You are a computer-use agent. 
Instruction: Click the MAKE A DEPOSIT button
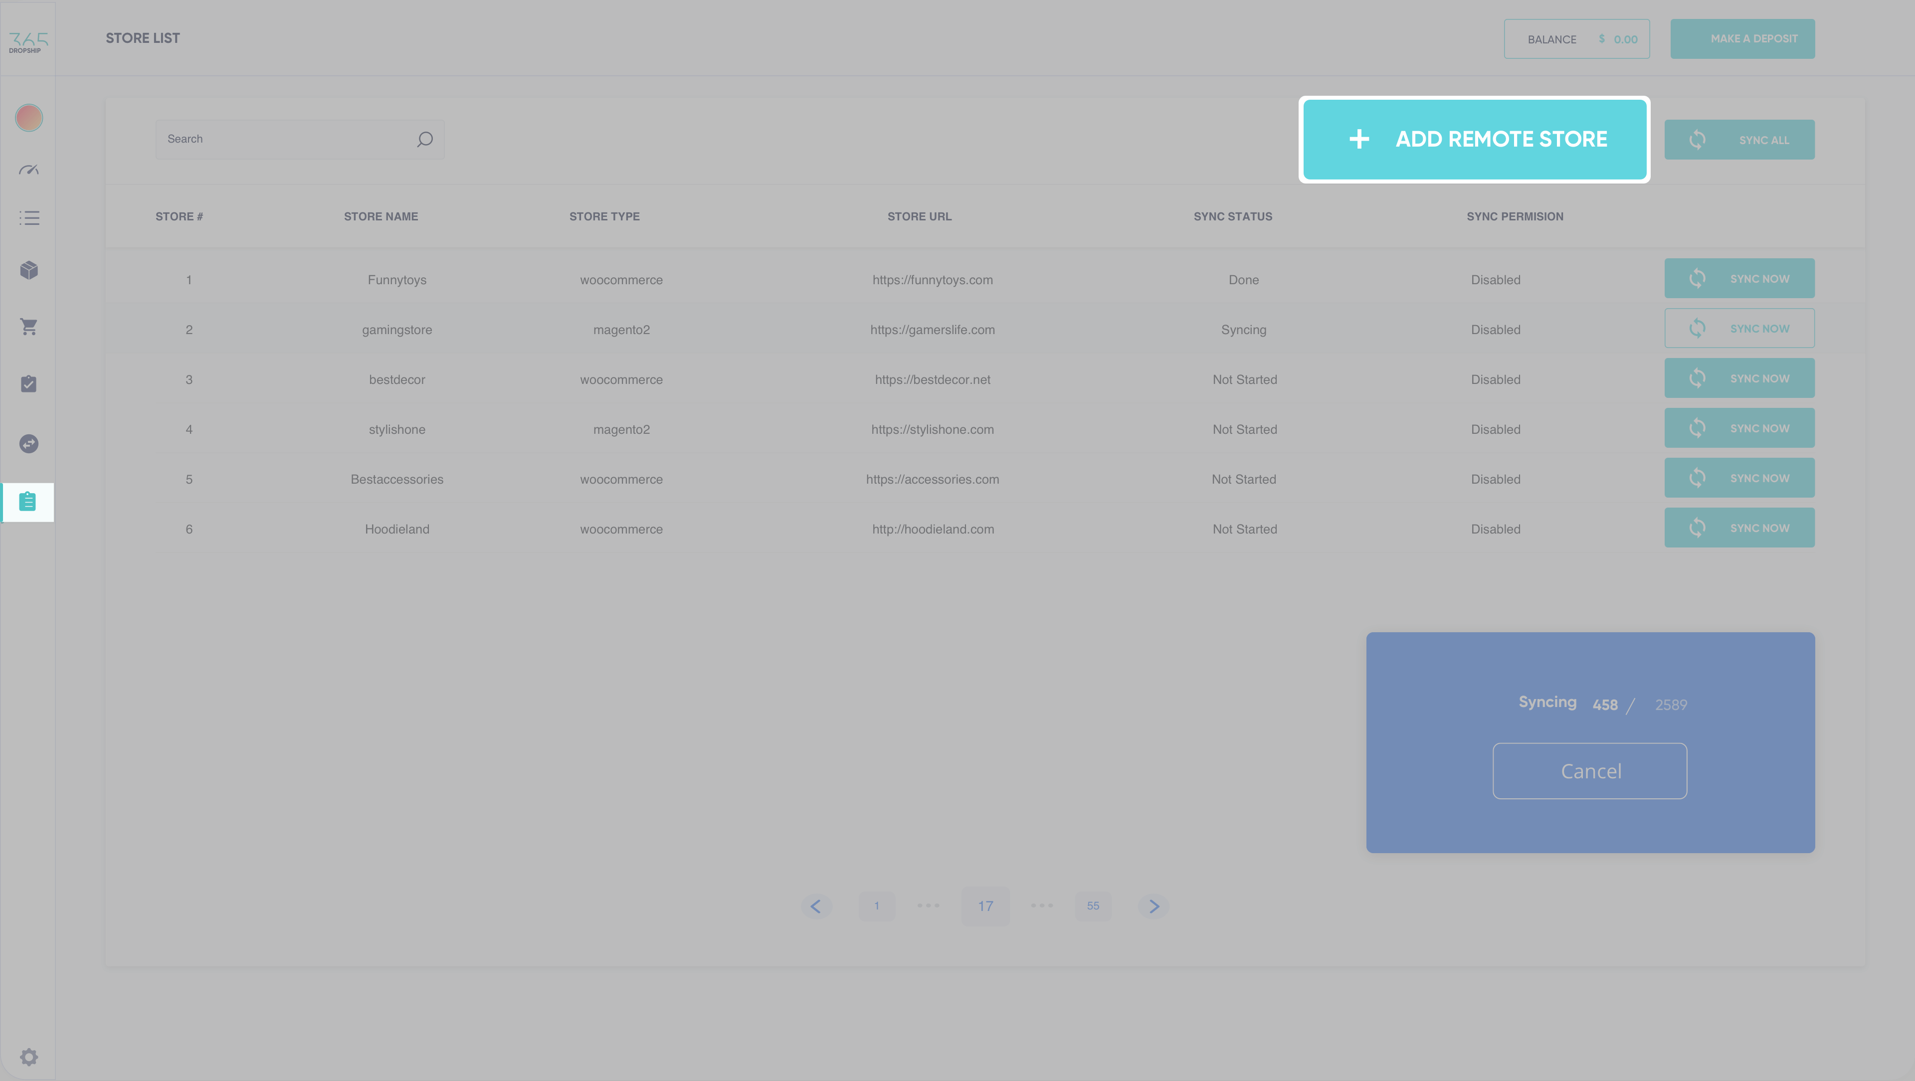pos(1743,38)
